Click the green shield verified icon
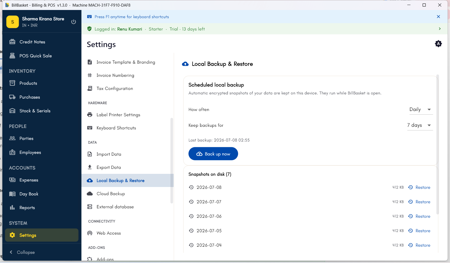450x263 pixels. 89,29
